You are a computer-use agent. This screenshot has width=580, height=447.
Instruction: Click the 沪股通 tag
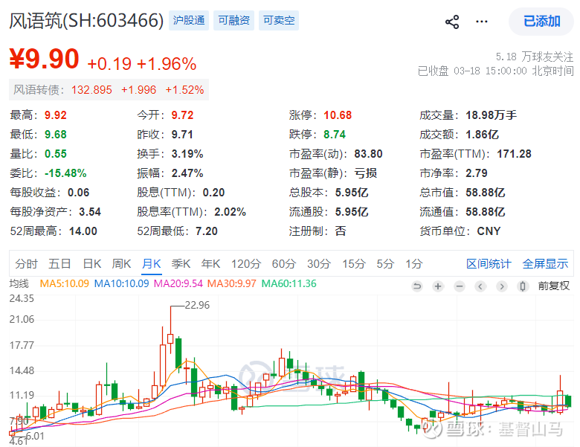pyautogui.click(x=189, y=20)
